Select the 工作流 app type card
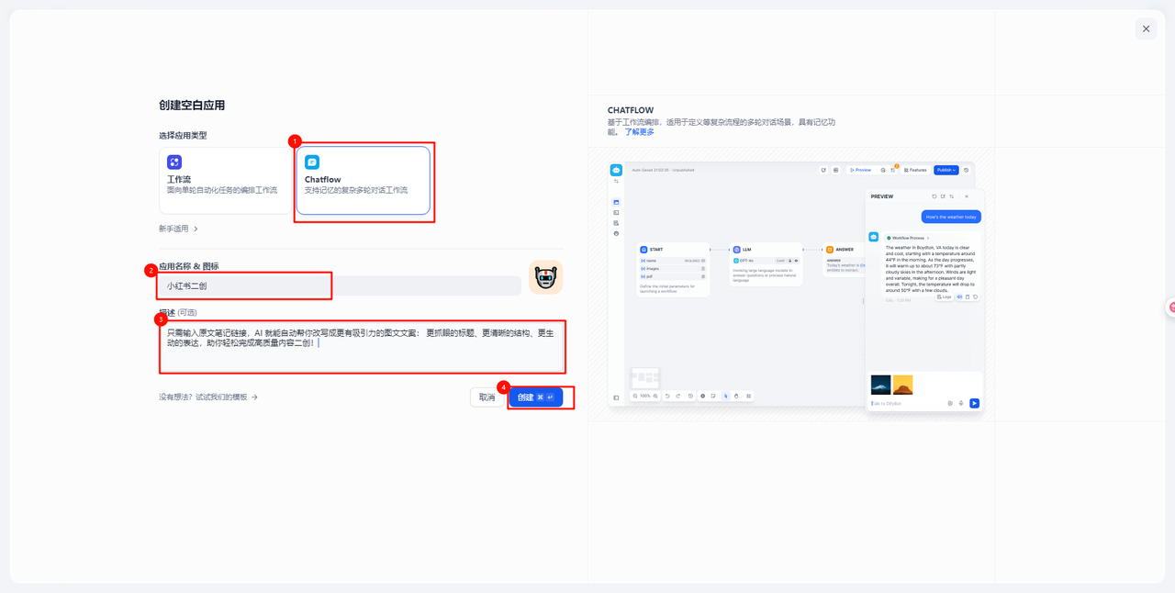The image size is (1175, 593). (225, 180)
